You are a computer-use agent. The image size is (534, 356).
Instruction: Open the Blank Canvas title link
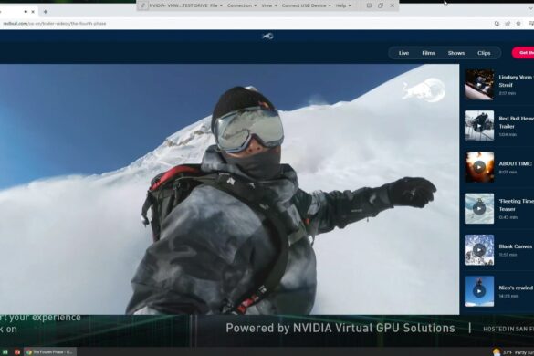pos(516,246)
